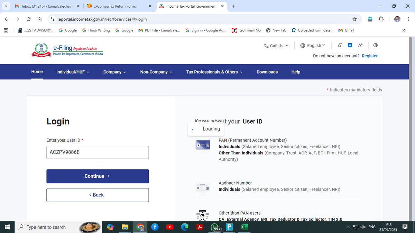Viewport: 415px width, 233px height.
Task: Click the increase font size icon
Action: [360, 45]
